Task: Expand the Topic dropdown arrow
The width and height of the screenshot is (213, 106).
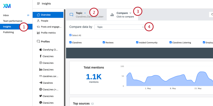Action: click(x=85, y=13)
